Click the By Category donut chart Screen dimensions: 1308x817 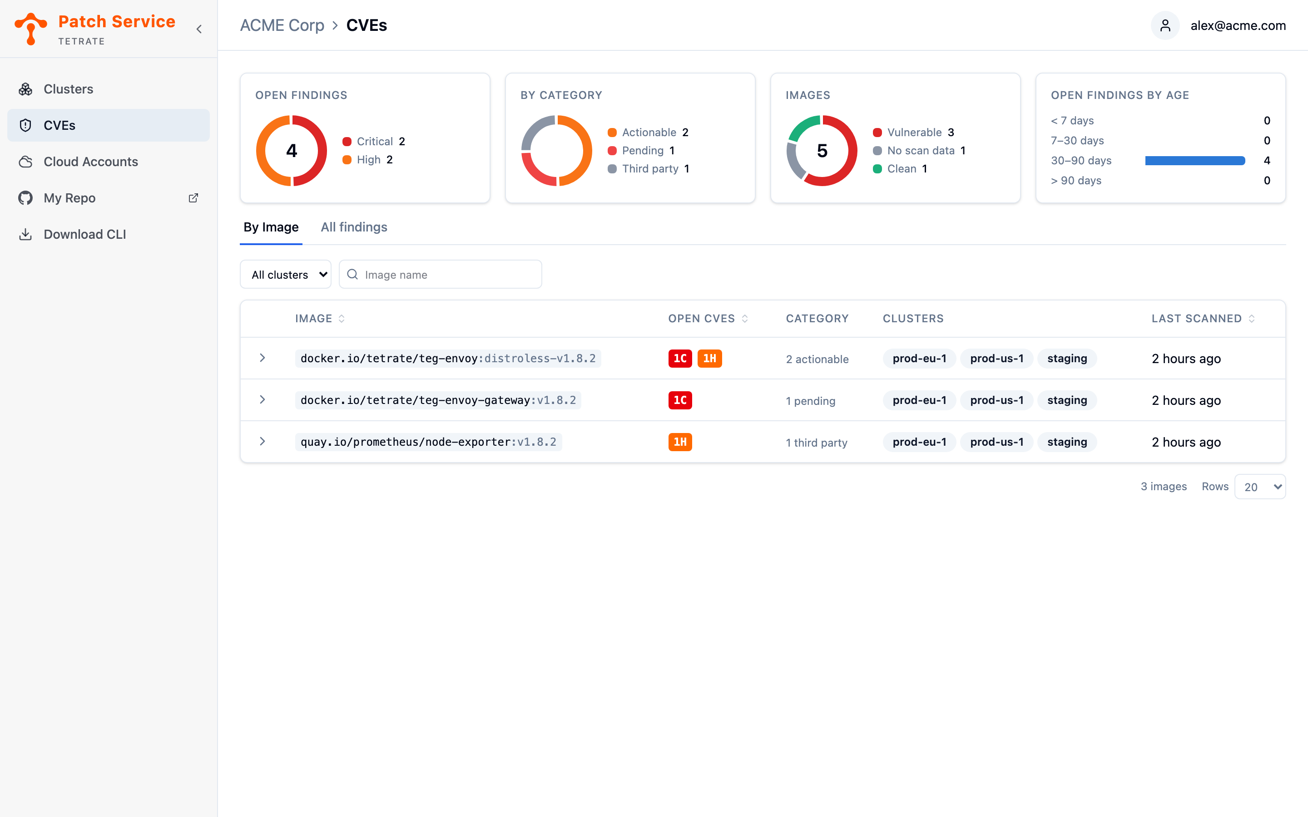(556, 151)
